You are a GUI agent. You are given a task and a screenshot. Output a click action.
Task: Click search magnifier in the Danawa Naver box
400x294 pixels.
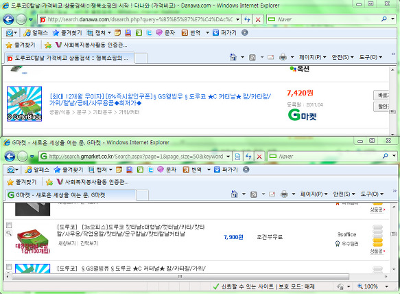tap(384, 19)
